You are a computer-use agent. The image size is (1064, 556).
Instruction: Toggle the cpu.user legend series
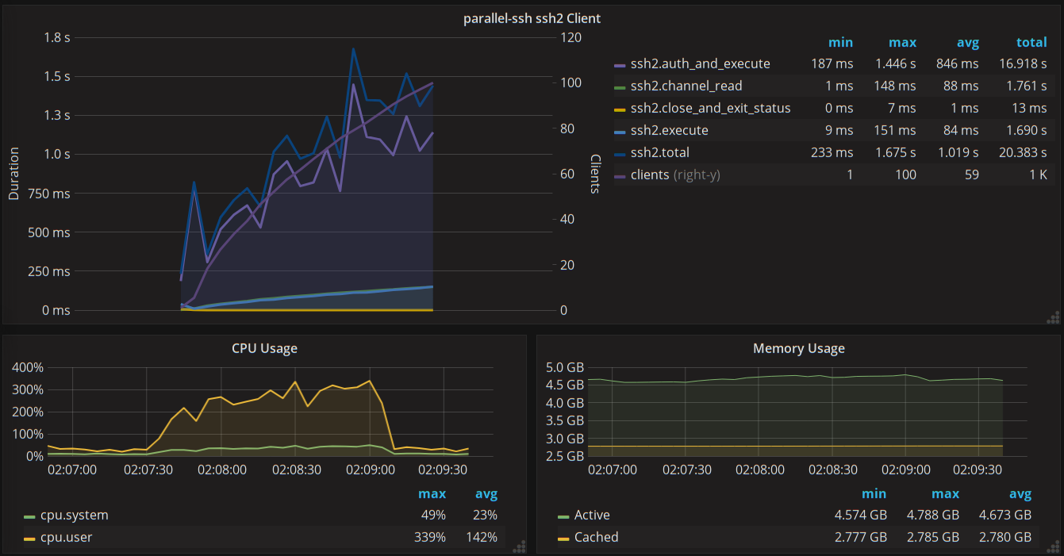[x=66, y=537]
